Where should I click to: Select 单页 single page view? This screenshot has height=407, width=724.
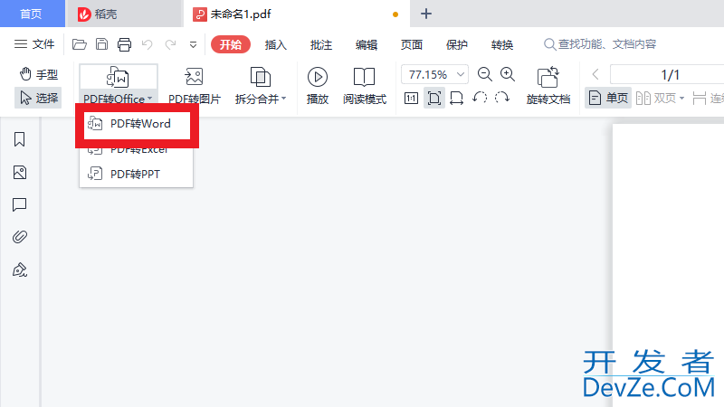pos(608,98)
